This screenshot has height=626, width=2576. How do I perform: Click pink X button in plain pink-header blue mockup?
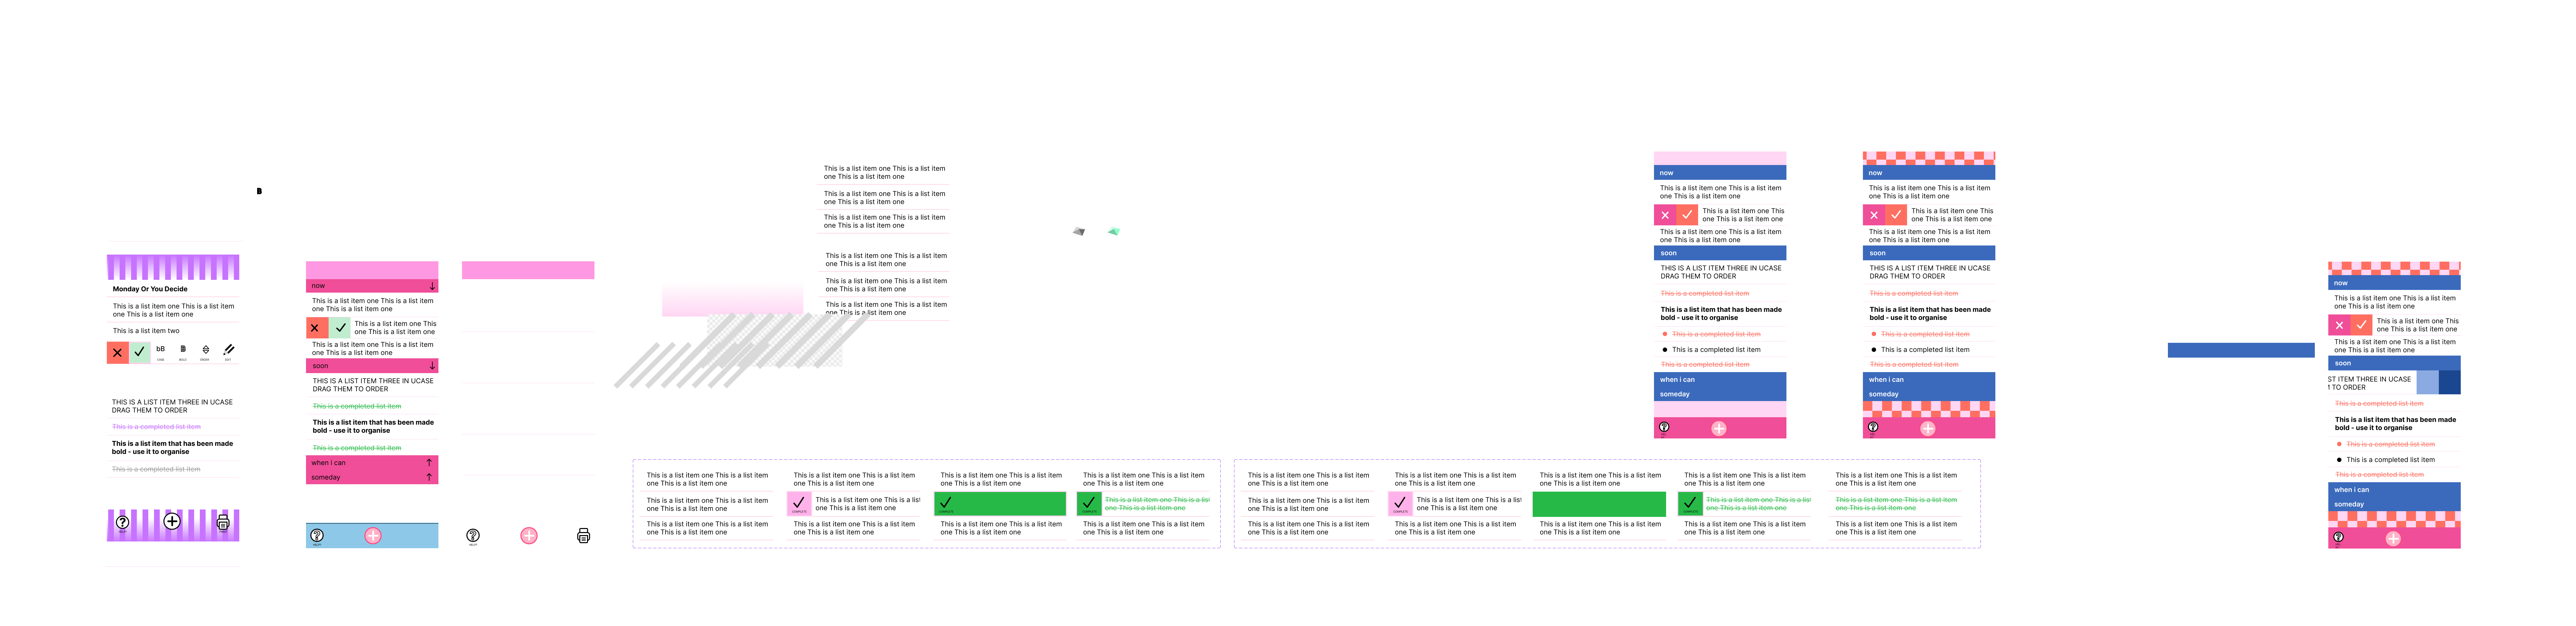pos(1665,215)
